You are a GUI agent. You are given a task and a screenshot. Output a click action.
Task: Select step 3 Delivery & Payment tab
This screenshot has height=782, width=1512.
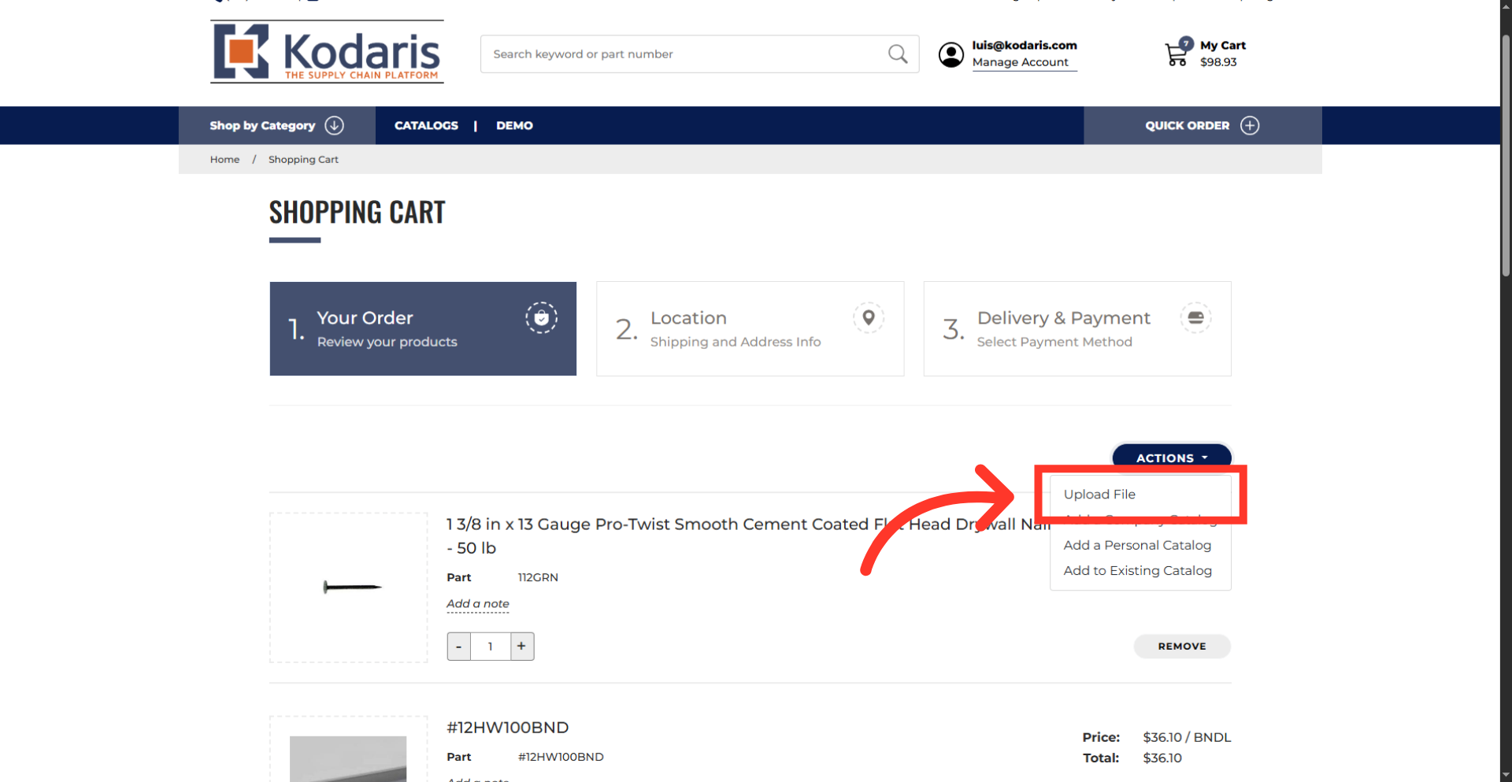1077,328
